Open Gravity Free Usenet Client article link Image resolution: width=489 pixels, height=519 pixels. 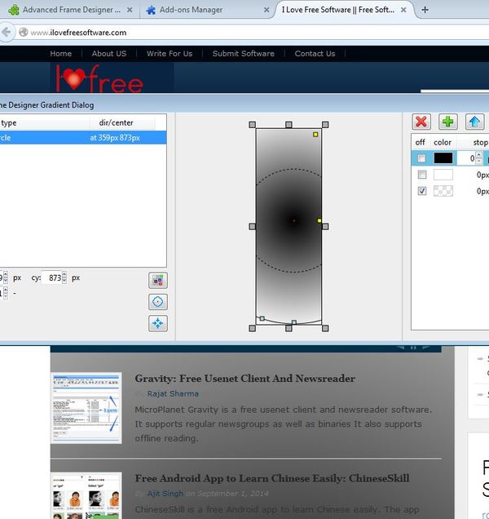coord(244,379)
